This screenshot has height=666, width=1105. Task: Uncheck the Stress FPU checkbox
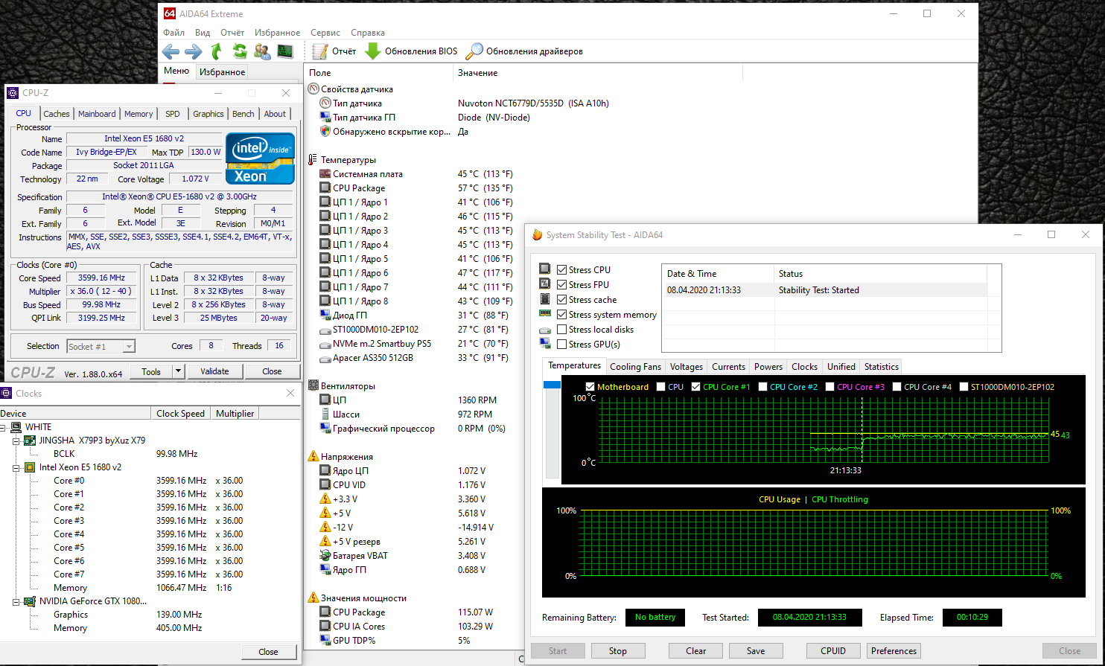pos(562,285)
